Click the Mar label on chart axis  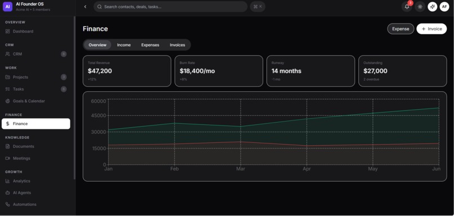241,169
